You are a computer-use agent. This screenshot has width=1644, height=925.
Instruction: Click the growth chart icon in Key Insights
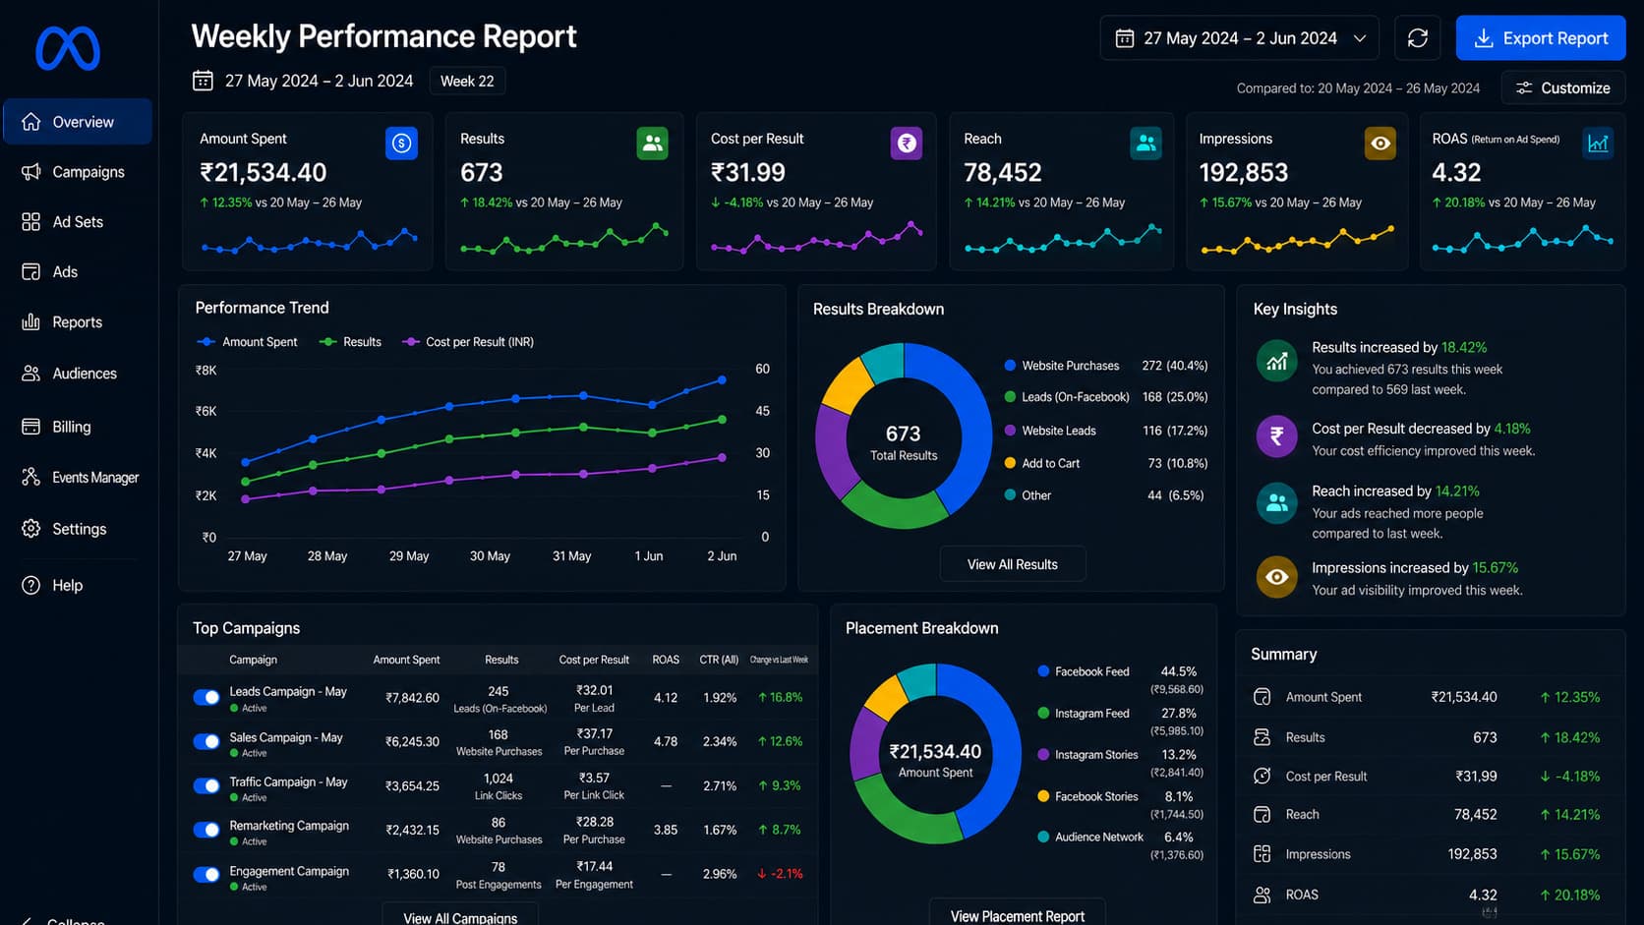[1276, 361]
